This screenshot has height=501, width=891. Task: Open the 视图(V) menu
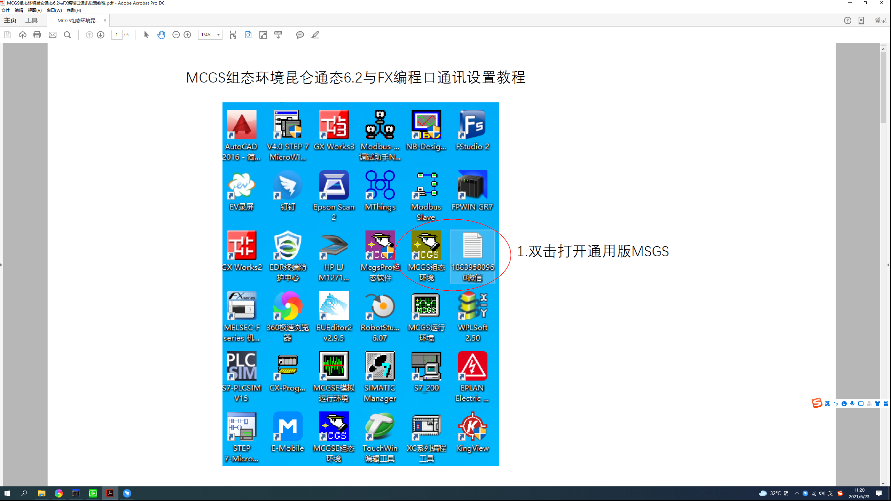(34, 10)
